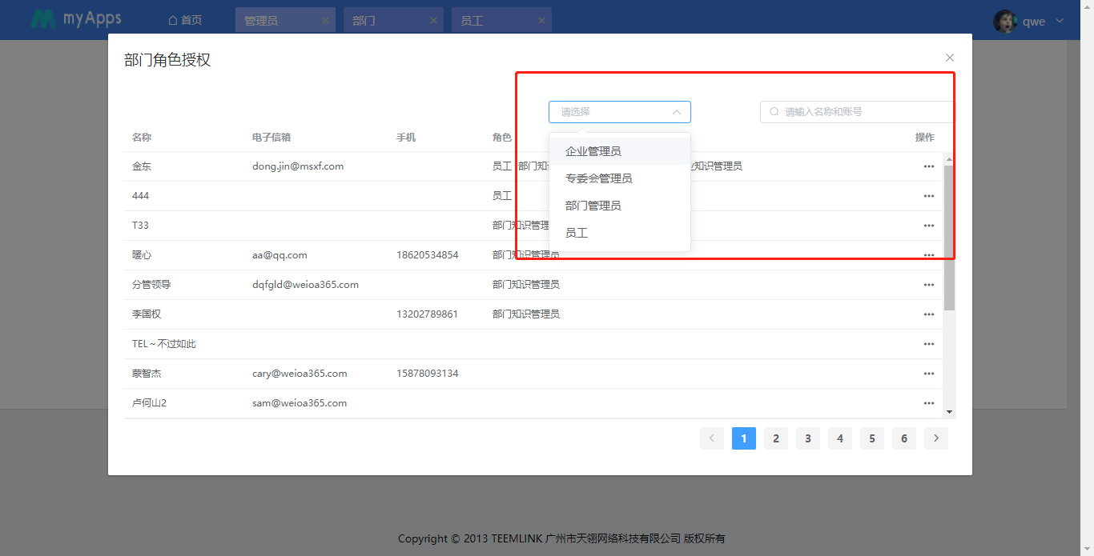Go to page 3 of the list
The height and width of the screenshot is (556, 1094).
808,438
